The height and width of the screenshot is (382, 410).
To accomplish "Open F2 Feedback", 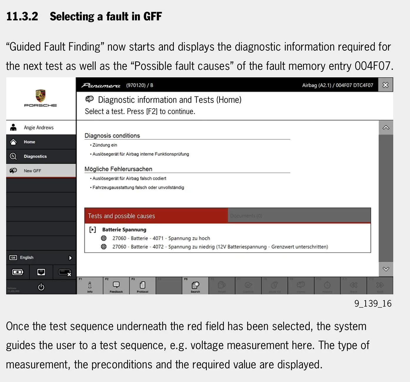I will 116,286.
